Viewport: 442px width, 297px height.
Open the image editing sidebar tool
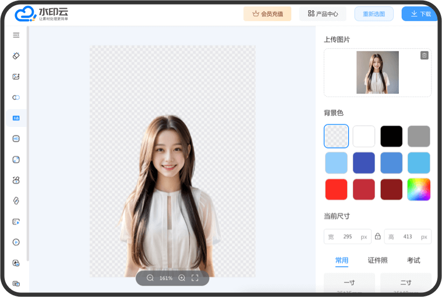tap(16, 77)
